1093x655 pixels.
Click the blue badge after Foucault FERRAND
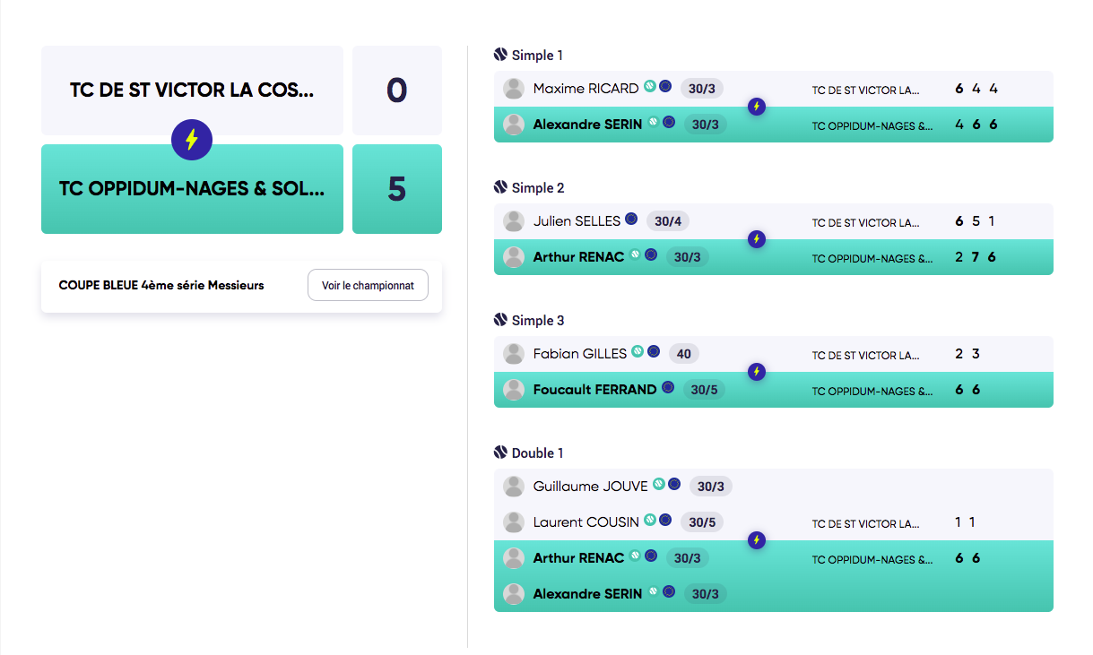[668, 388]
